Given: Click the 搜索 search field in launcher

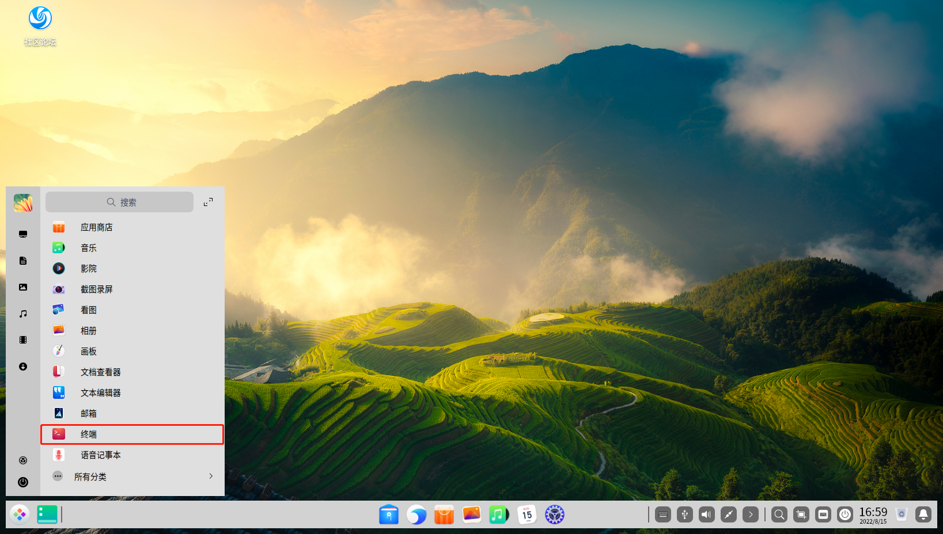Looking at the screenshot, I should (119, 202).
